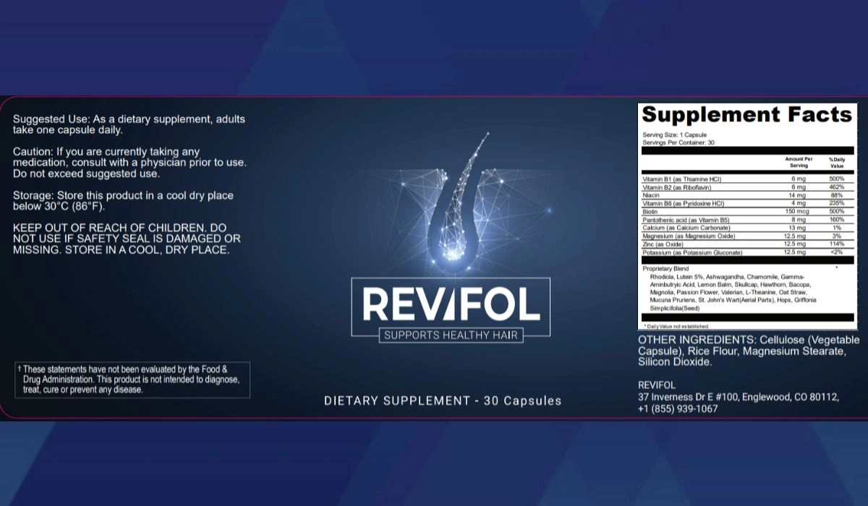Click the '13 mg' Calcium amount
868x506 pixels.
coord(799,228)
